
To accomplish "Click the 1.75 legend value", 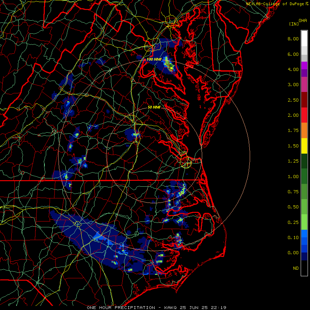I will [x=293, y=131].
